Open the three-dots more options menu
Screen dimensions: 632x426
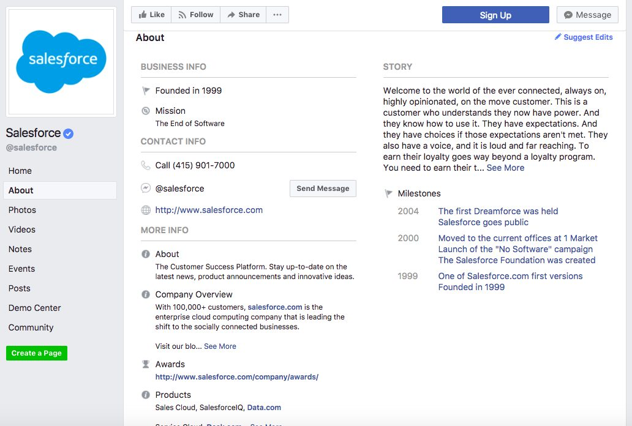point(277,15)
